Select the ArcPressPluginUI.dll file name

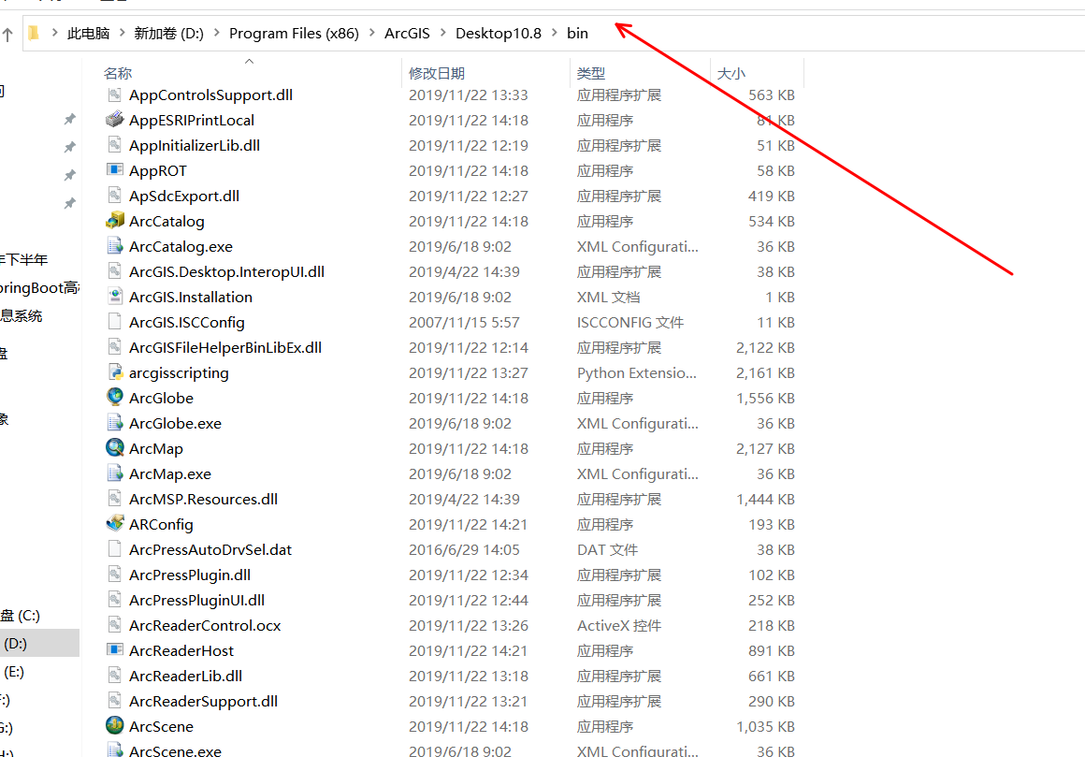pyautogui.click(x=196, y=600)
